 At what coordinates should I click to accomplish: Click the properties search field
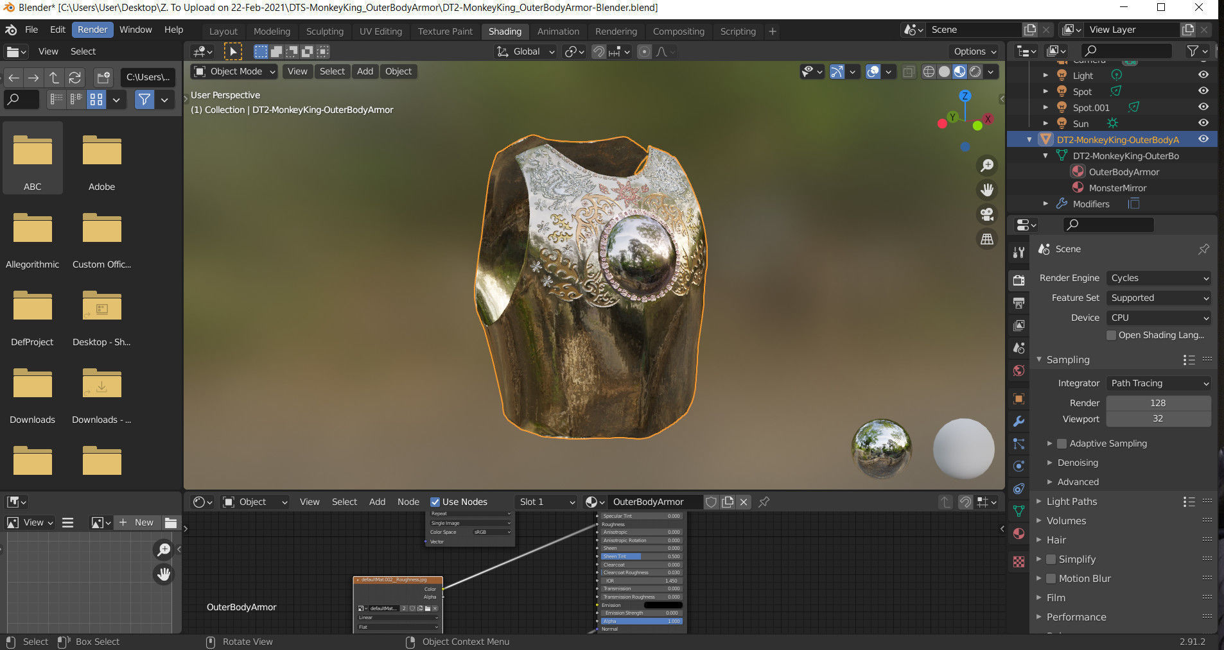(x=1108, y=225)
